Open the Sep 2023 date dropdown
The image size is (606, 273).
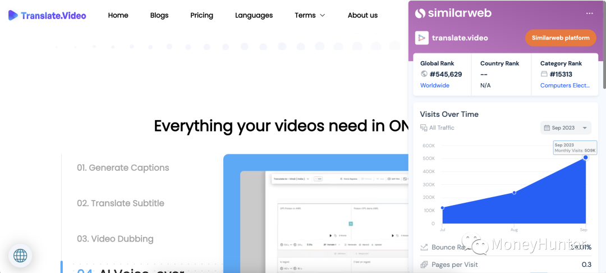566,128
